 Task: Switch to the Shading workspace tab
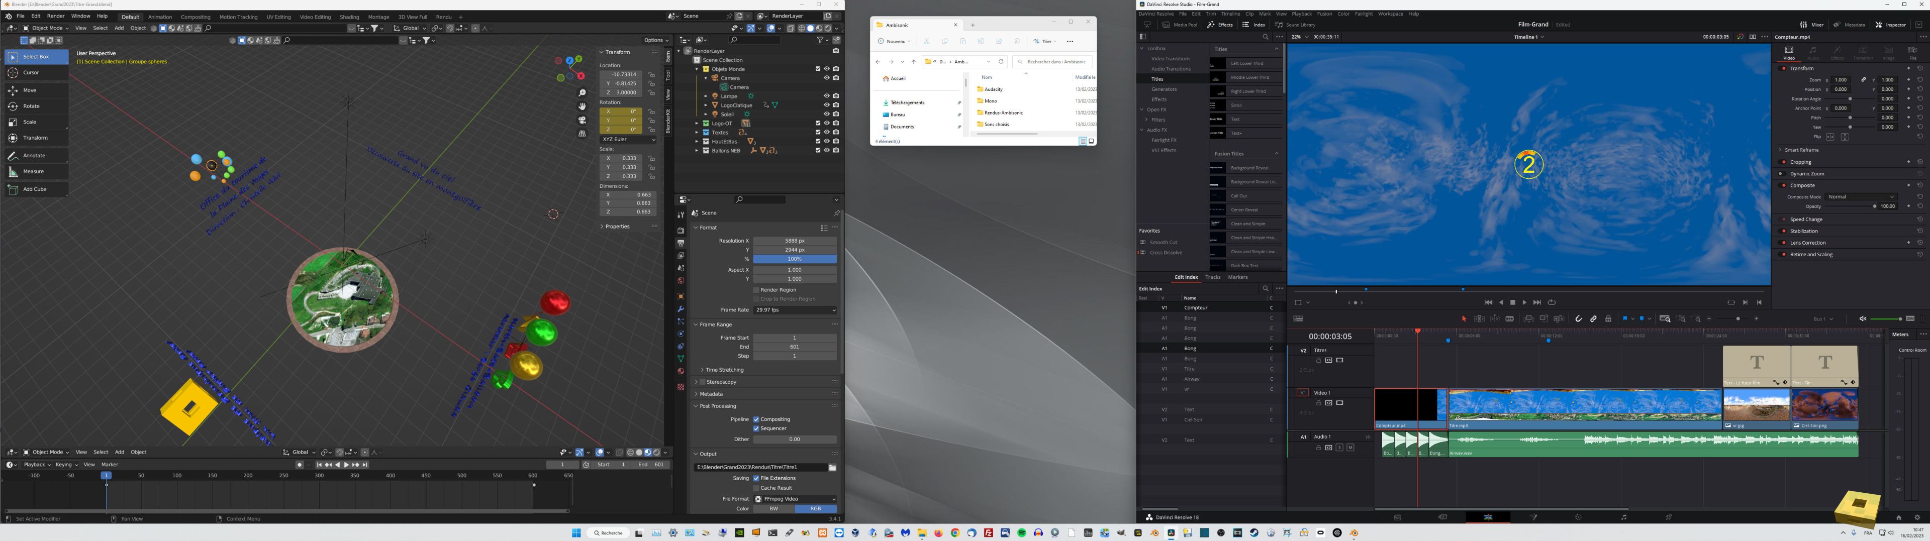tap(349, 17)
